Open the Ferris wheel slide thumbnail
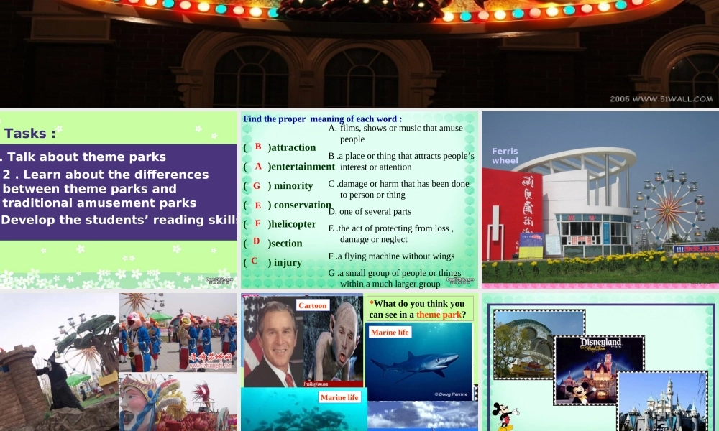719x431 pixels. click(x=600, y=200)
